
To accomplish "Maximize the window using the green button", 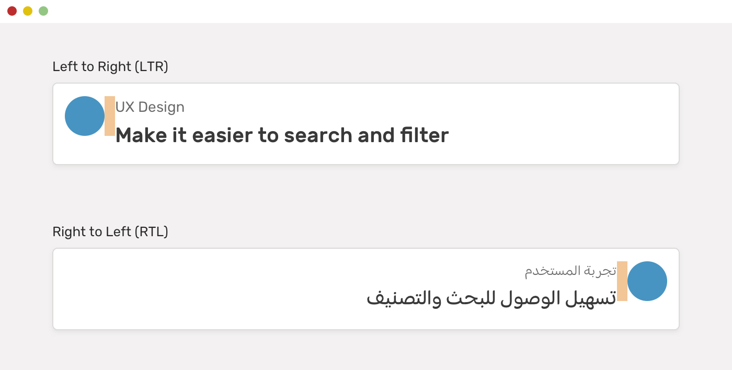I will coord(43,11).
